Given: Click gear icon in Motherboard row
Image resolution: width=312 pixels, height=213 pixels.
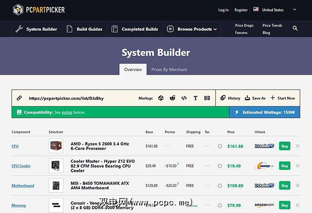Looking at the screenshot, I should pyautogui.click(x=220, y=186).
